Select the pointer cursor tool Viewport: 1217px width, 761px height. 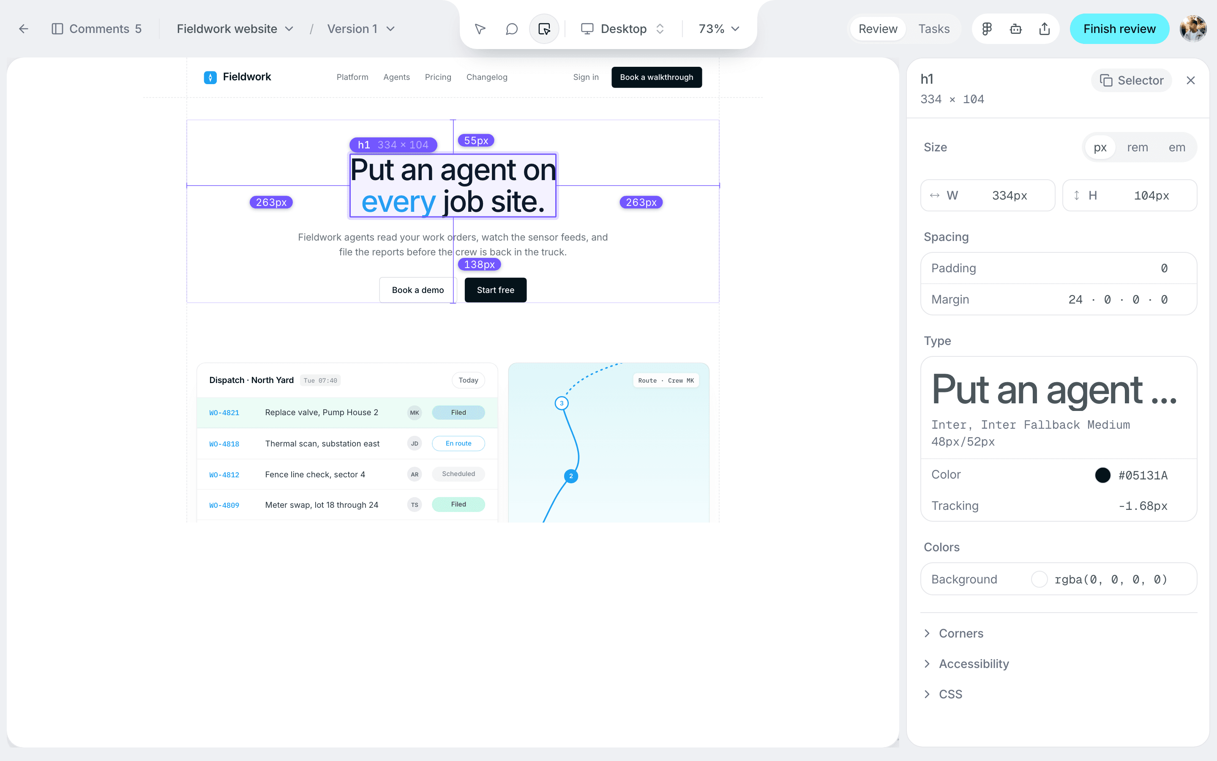pos(480,29)
